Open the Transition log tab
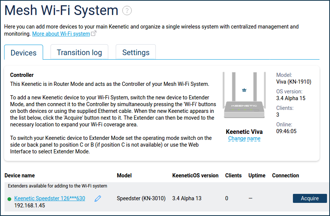This screenshot has height=216, width=330. [x=79, y=52]
